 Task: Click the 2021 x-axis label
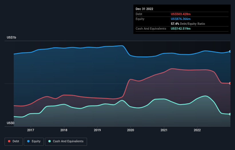click(x=164, y=130)
